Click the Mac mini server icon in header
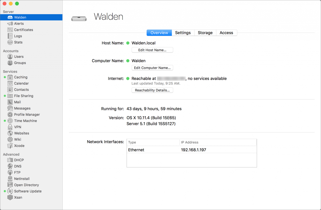321x210 pixels. click(x=79, y=19)
